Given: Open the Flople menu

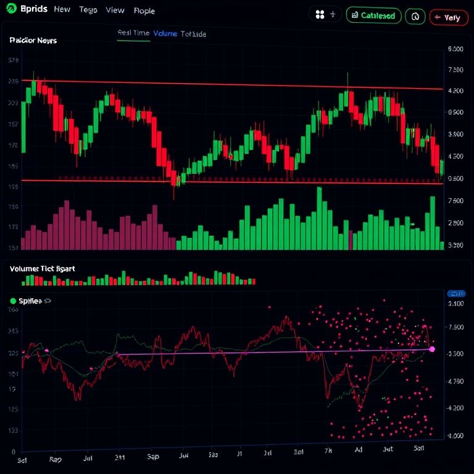Looking at the screenshot, I should pyautogui.click(x=144, y=11).
